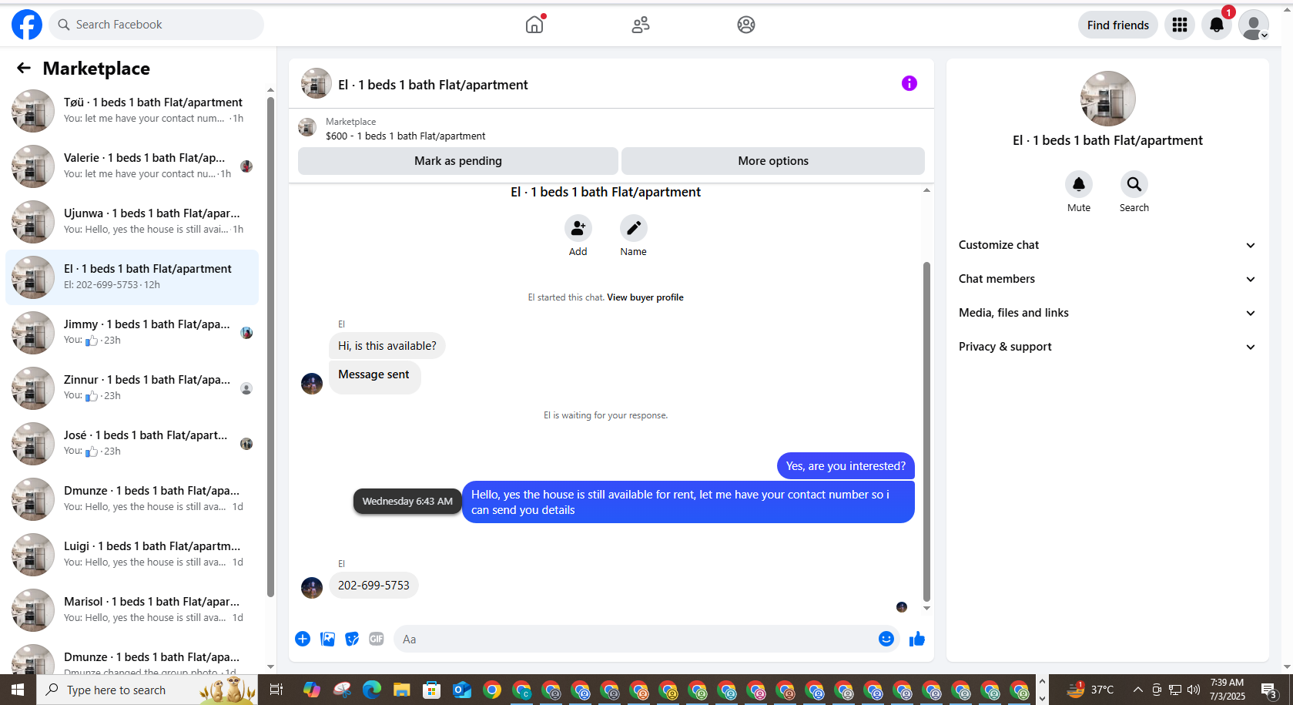1293x705 pixels.
Task: Send a thumbs-up like
Action: click(916, 639)
